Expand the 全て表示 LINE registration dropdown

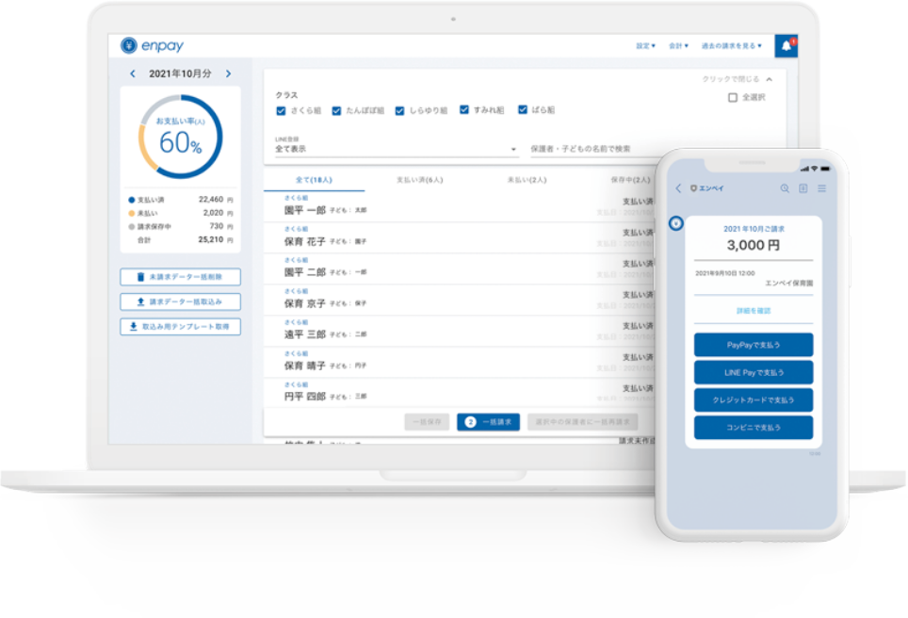396,149
